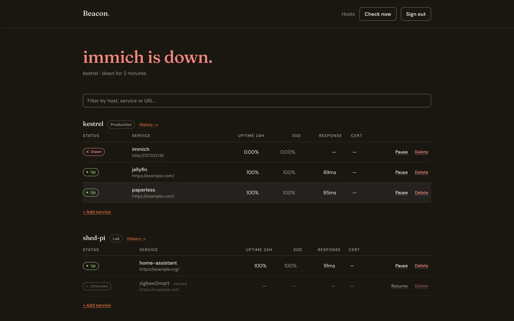Select the paperless service name
This screenshot has width=514, height=321.
[144, 190]
